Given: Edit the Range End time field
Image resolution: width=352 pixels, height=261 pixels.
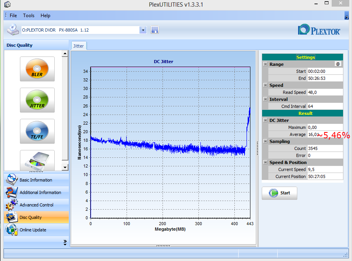Looking at the screenshot, I should (325, 78).
